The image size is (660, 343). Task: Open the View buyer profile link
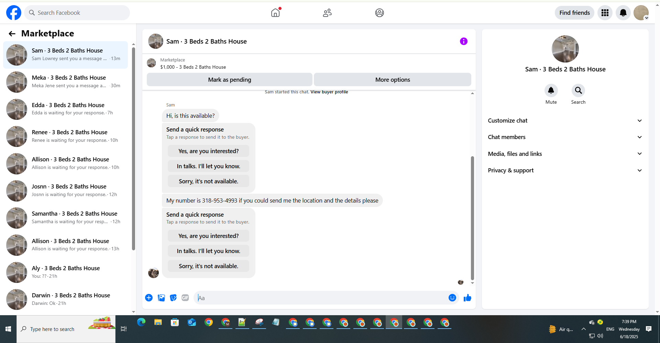click(329, 92)
